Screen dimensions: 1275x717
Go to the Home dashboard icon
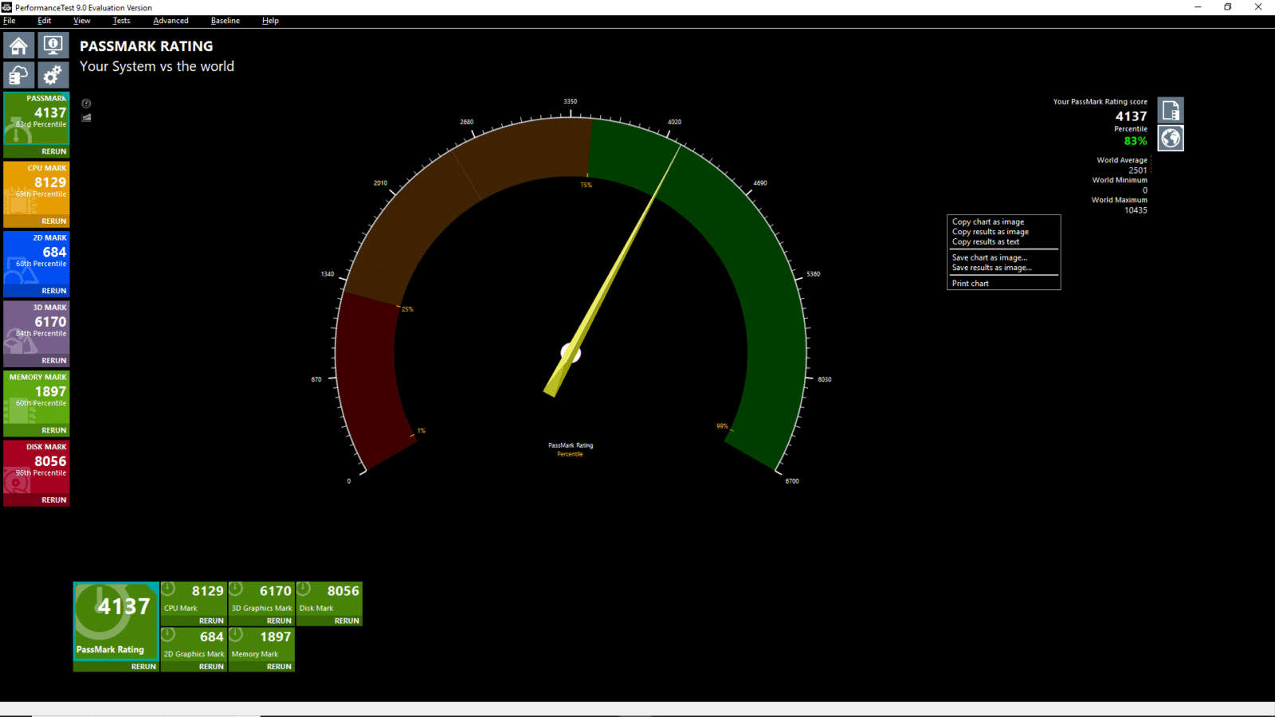click(x=19, y=46)
